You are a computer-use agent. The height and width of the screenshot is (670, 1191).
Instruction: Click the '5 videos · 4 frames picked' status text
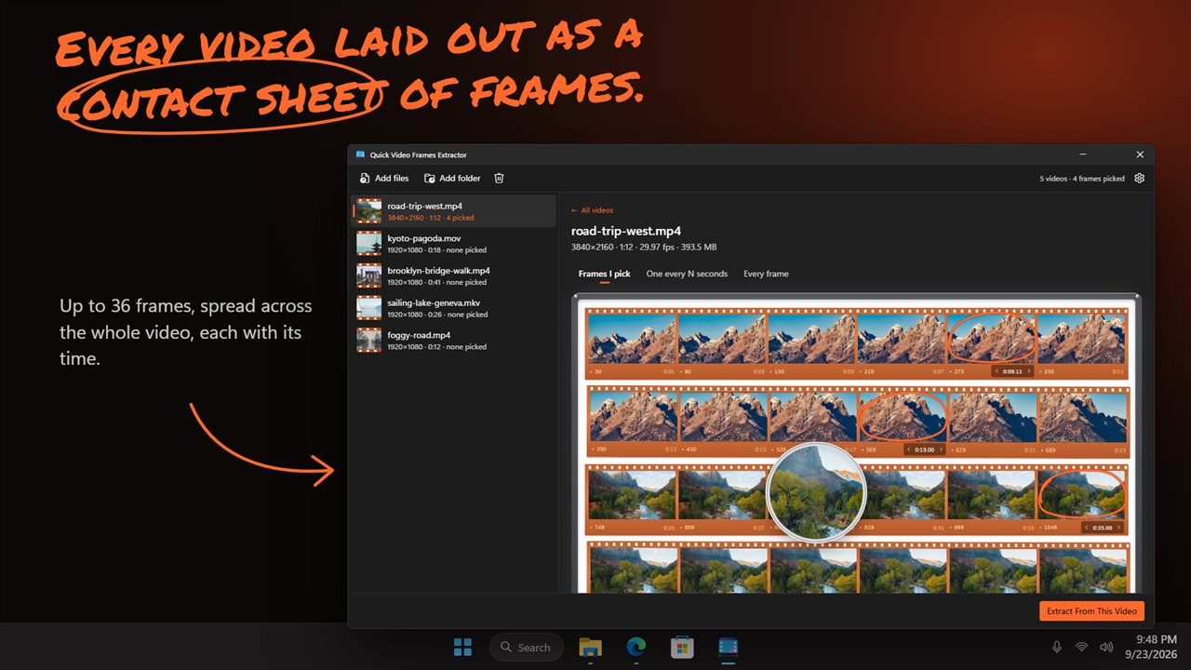[x=1082, y=179]
